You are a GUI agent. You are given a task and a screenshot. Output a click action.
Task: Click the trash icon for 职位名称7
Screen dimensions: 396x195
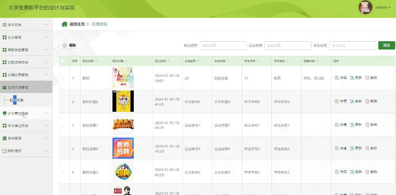(367, 125)
